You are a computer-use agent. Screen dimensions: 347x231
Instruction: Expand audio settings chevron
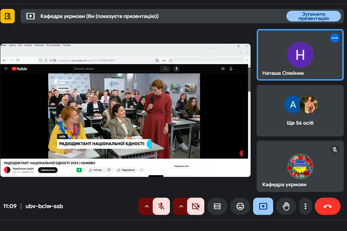pyautogui.click(x=147, y=206)
